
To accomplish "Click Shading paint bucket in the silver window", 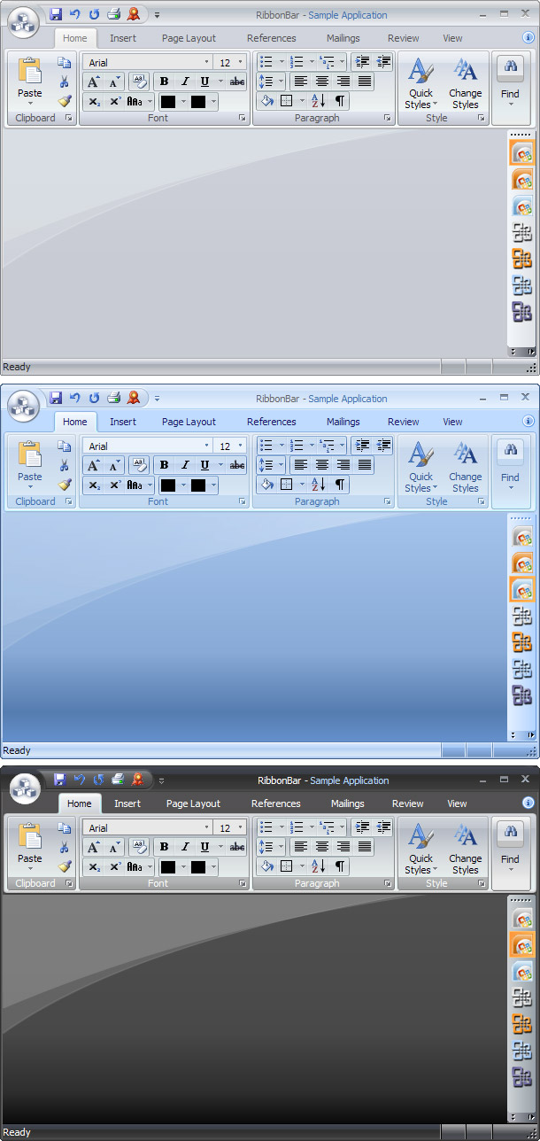I will [x=266, y=101].
